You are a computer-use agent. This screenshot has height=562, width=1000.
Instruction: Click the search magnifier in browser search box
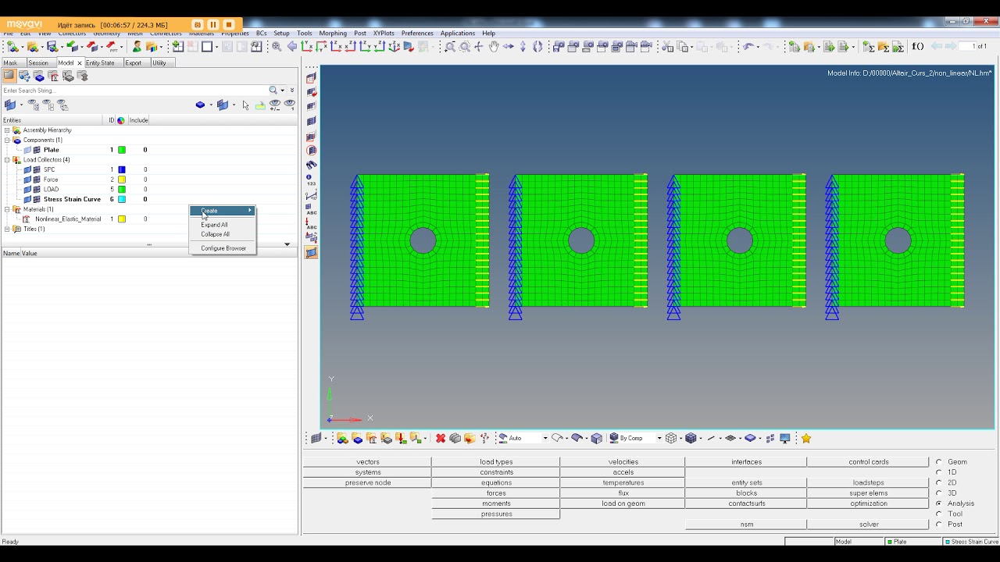coord(273,91)
